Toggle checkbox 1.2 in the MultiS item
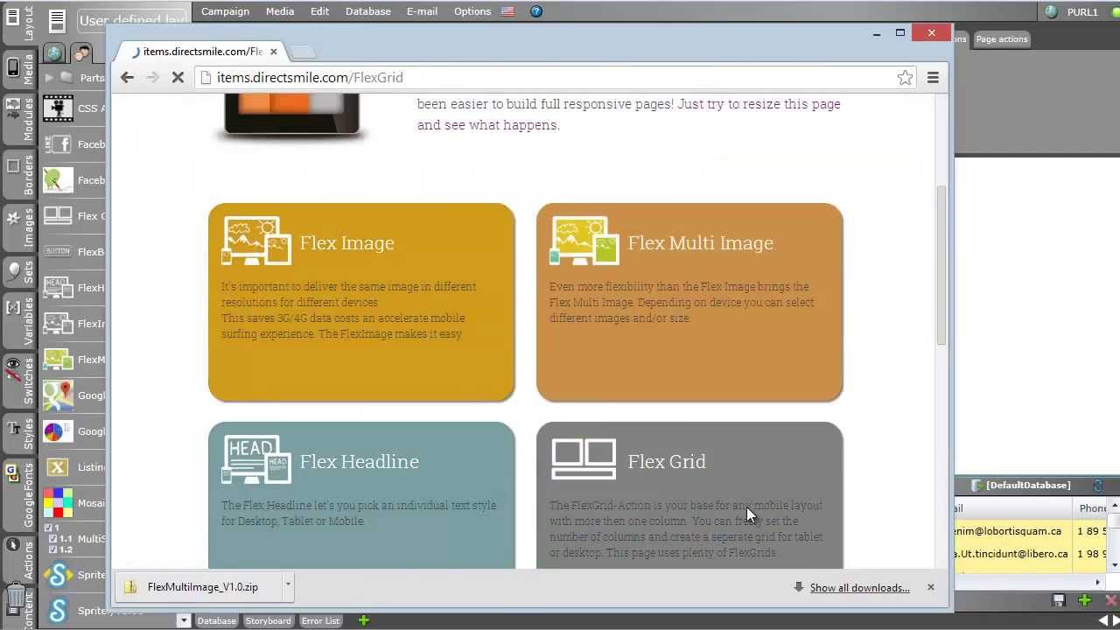This screenshot has width=1120, height=630. point(53,549)
